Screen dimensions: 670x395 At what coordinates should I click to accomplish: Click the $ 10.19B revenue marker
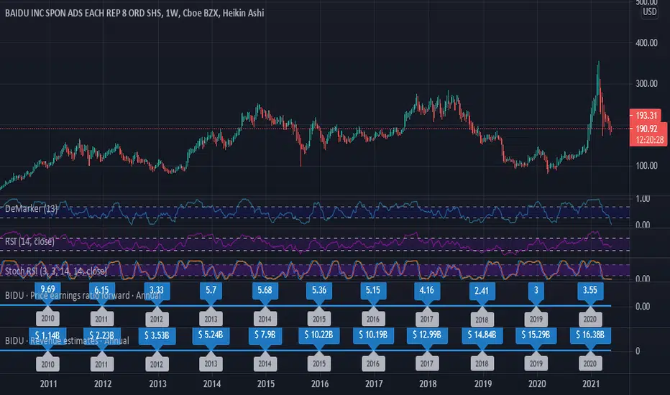(x=372, y=335)
